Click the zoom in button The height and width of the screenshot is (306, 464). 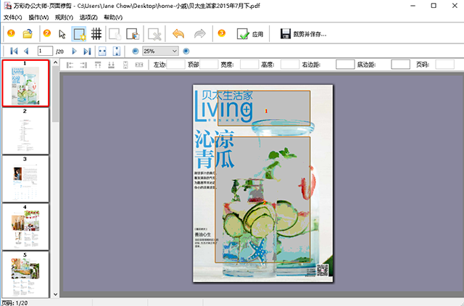click(186, 51)
